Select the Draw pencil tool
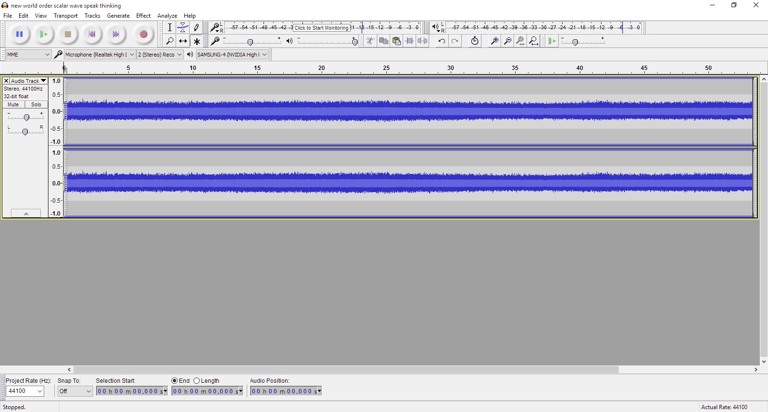The width and height of the screenshot is (768, 412). tap(196, 27)
